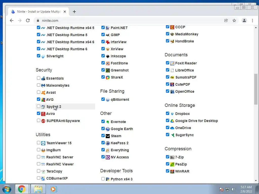Click the ImgBurn icon
The image size is (259, 194).
[43, 150]
